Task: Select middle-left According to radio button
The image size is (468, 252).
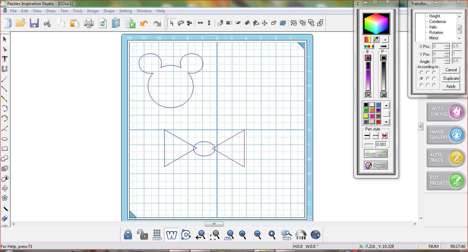Action: click(421, 79)
